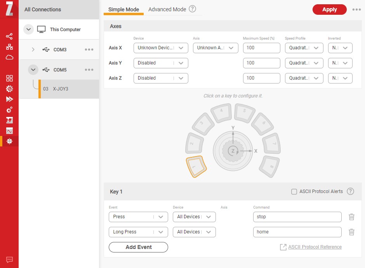Open Axis X Device dropdown
Screen dimensions: 365x268
pyautogui.click(x=161, y=48)
